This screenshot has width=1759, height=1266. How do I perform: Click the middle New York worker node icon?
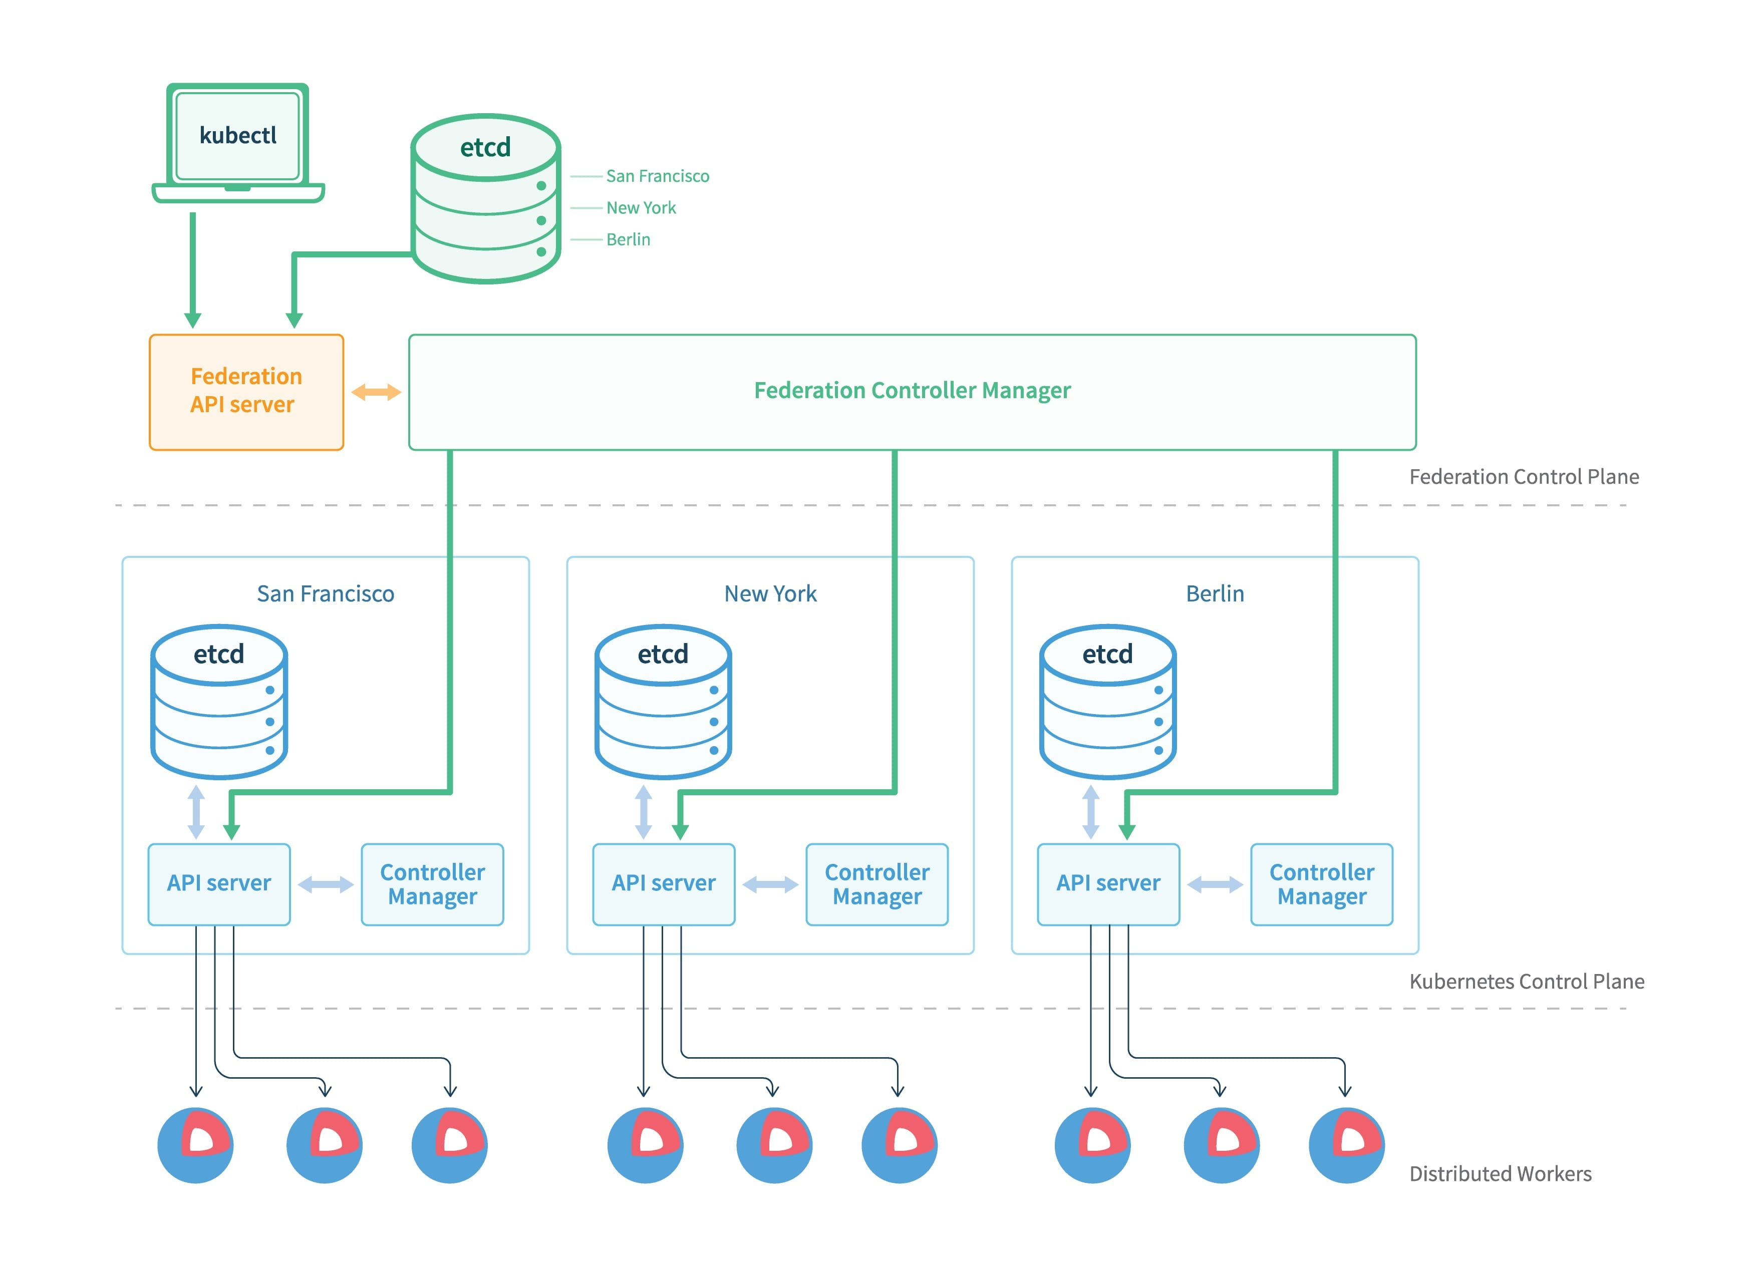click(774, 1146)
